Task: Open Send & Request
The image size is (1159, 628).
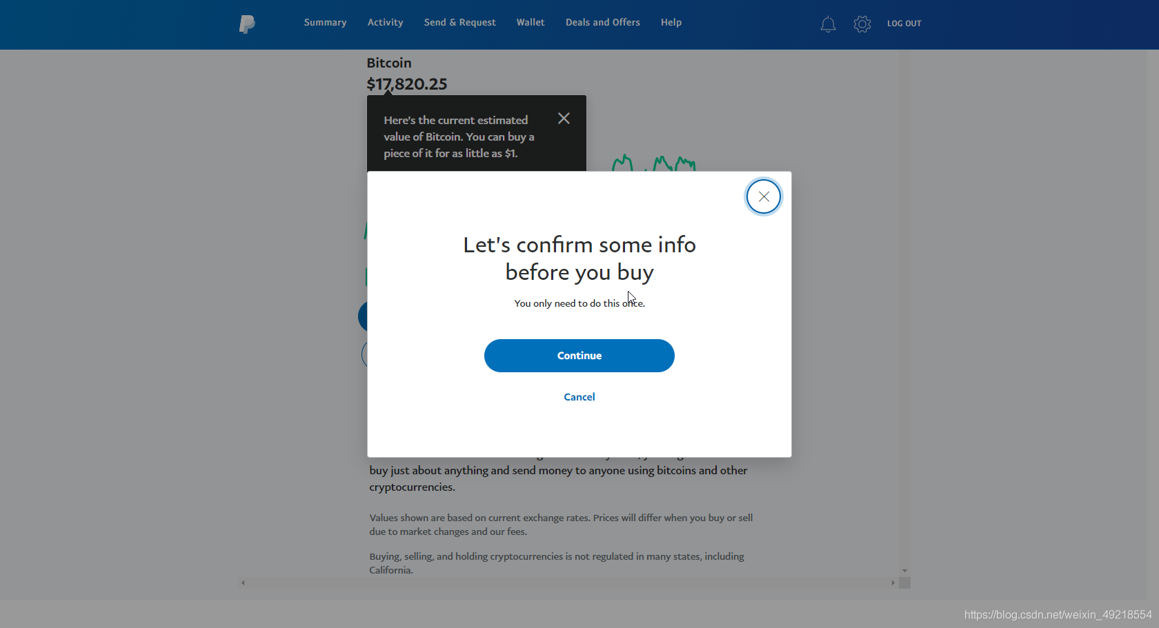Action: [x=460, y=23]
